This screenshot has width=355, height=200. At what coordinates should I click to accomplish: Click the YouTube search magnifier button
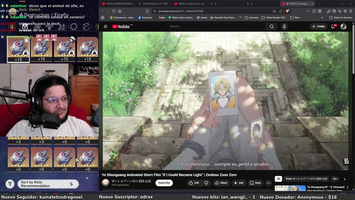pyautogui.click(x=272, y=26)
